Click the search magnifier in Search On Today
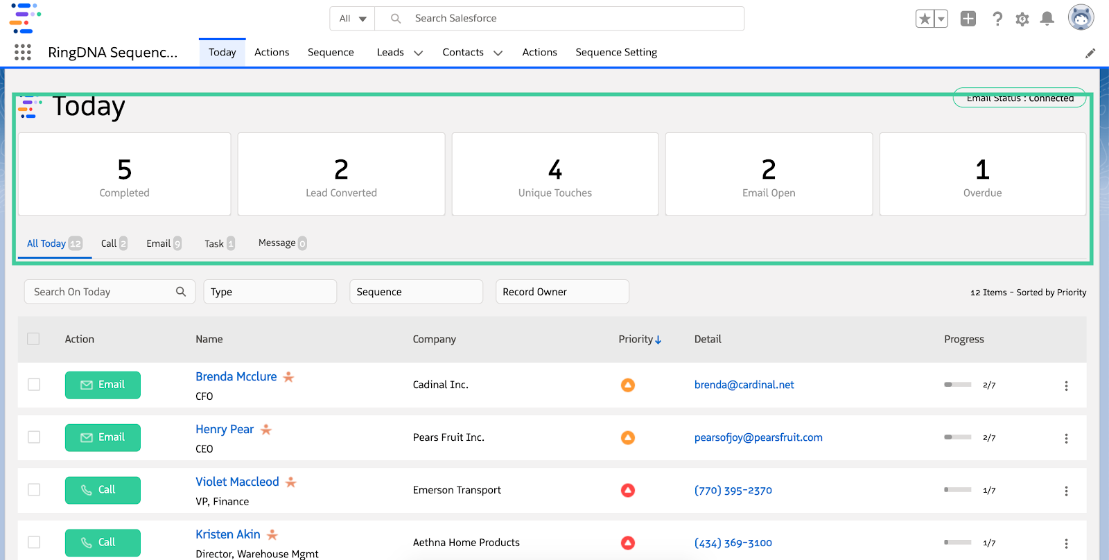The image size is (1109, 560). [x=181, y=292]
